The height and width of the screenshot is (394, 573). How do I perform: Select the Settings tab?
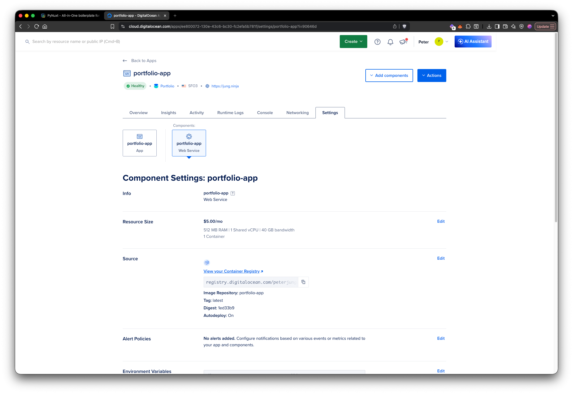tap(330, 113)
